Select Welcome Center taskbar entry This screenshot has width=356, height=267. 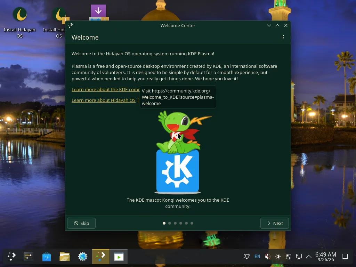101,257
